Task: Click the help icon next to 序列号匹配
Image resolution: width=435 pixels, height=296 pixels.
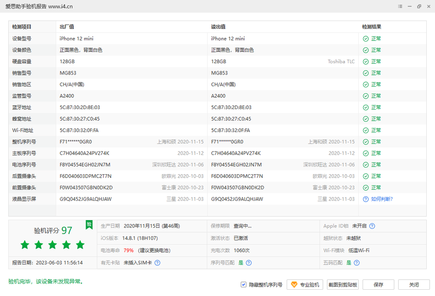Action: click(x=249, y=263)
